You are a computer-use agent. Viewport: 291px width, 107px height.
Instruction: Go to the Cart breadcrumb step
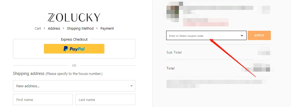pyautogui.click(x=38, y=29)
